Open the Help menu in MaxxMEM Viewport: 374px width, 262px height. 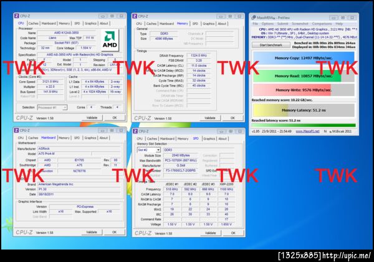[x=339, y=24]
